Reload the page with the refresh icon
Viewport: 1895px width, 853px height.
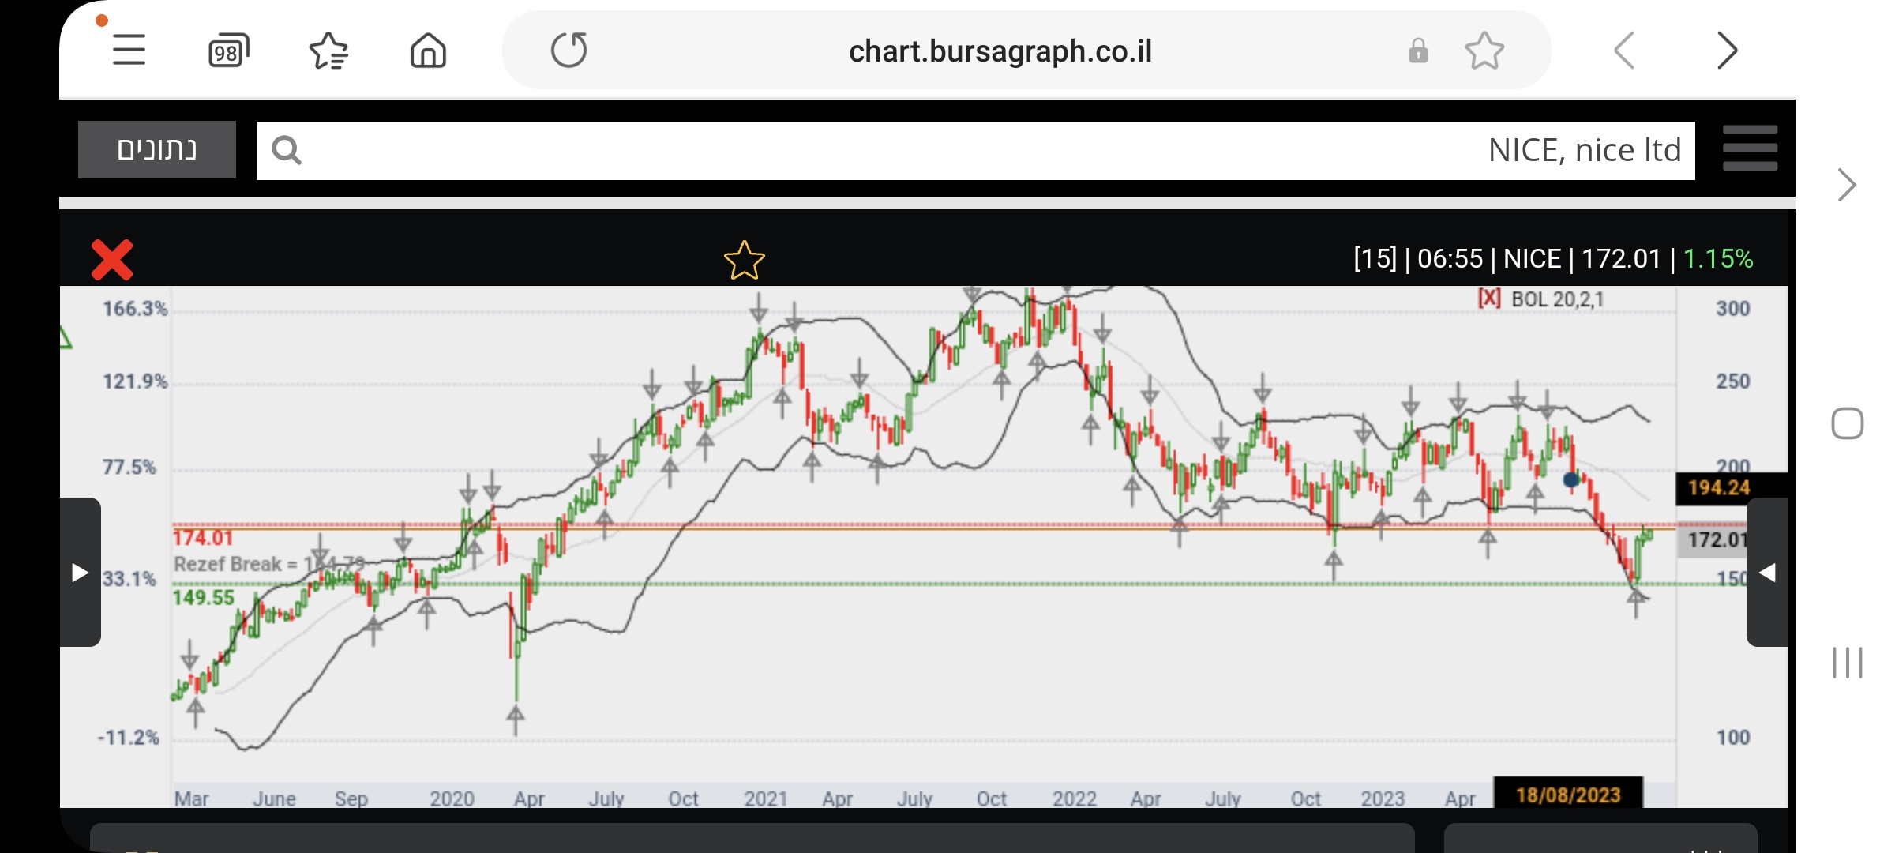point(568,51)
